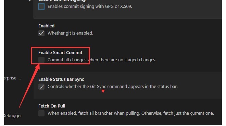Check the Fetch On Pull checkbox
Viewport: 226px width, 126px height.
pyautogui.click(x=41, y=113)
